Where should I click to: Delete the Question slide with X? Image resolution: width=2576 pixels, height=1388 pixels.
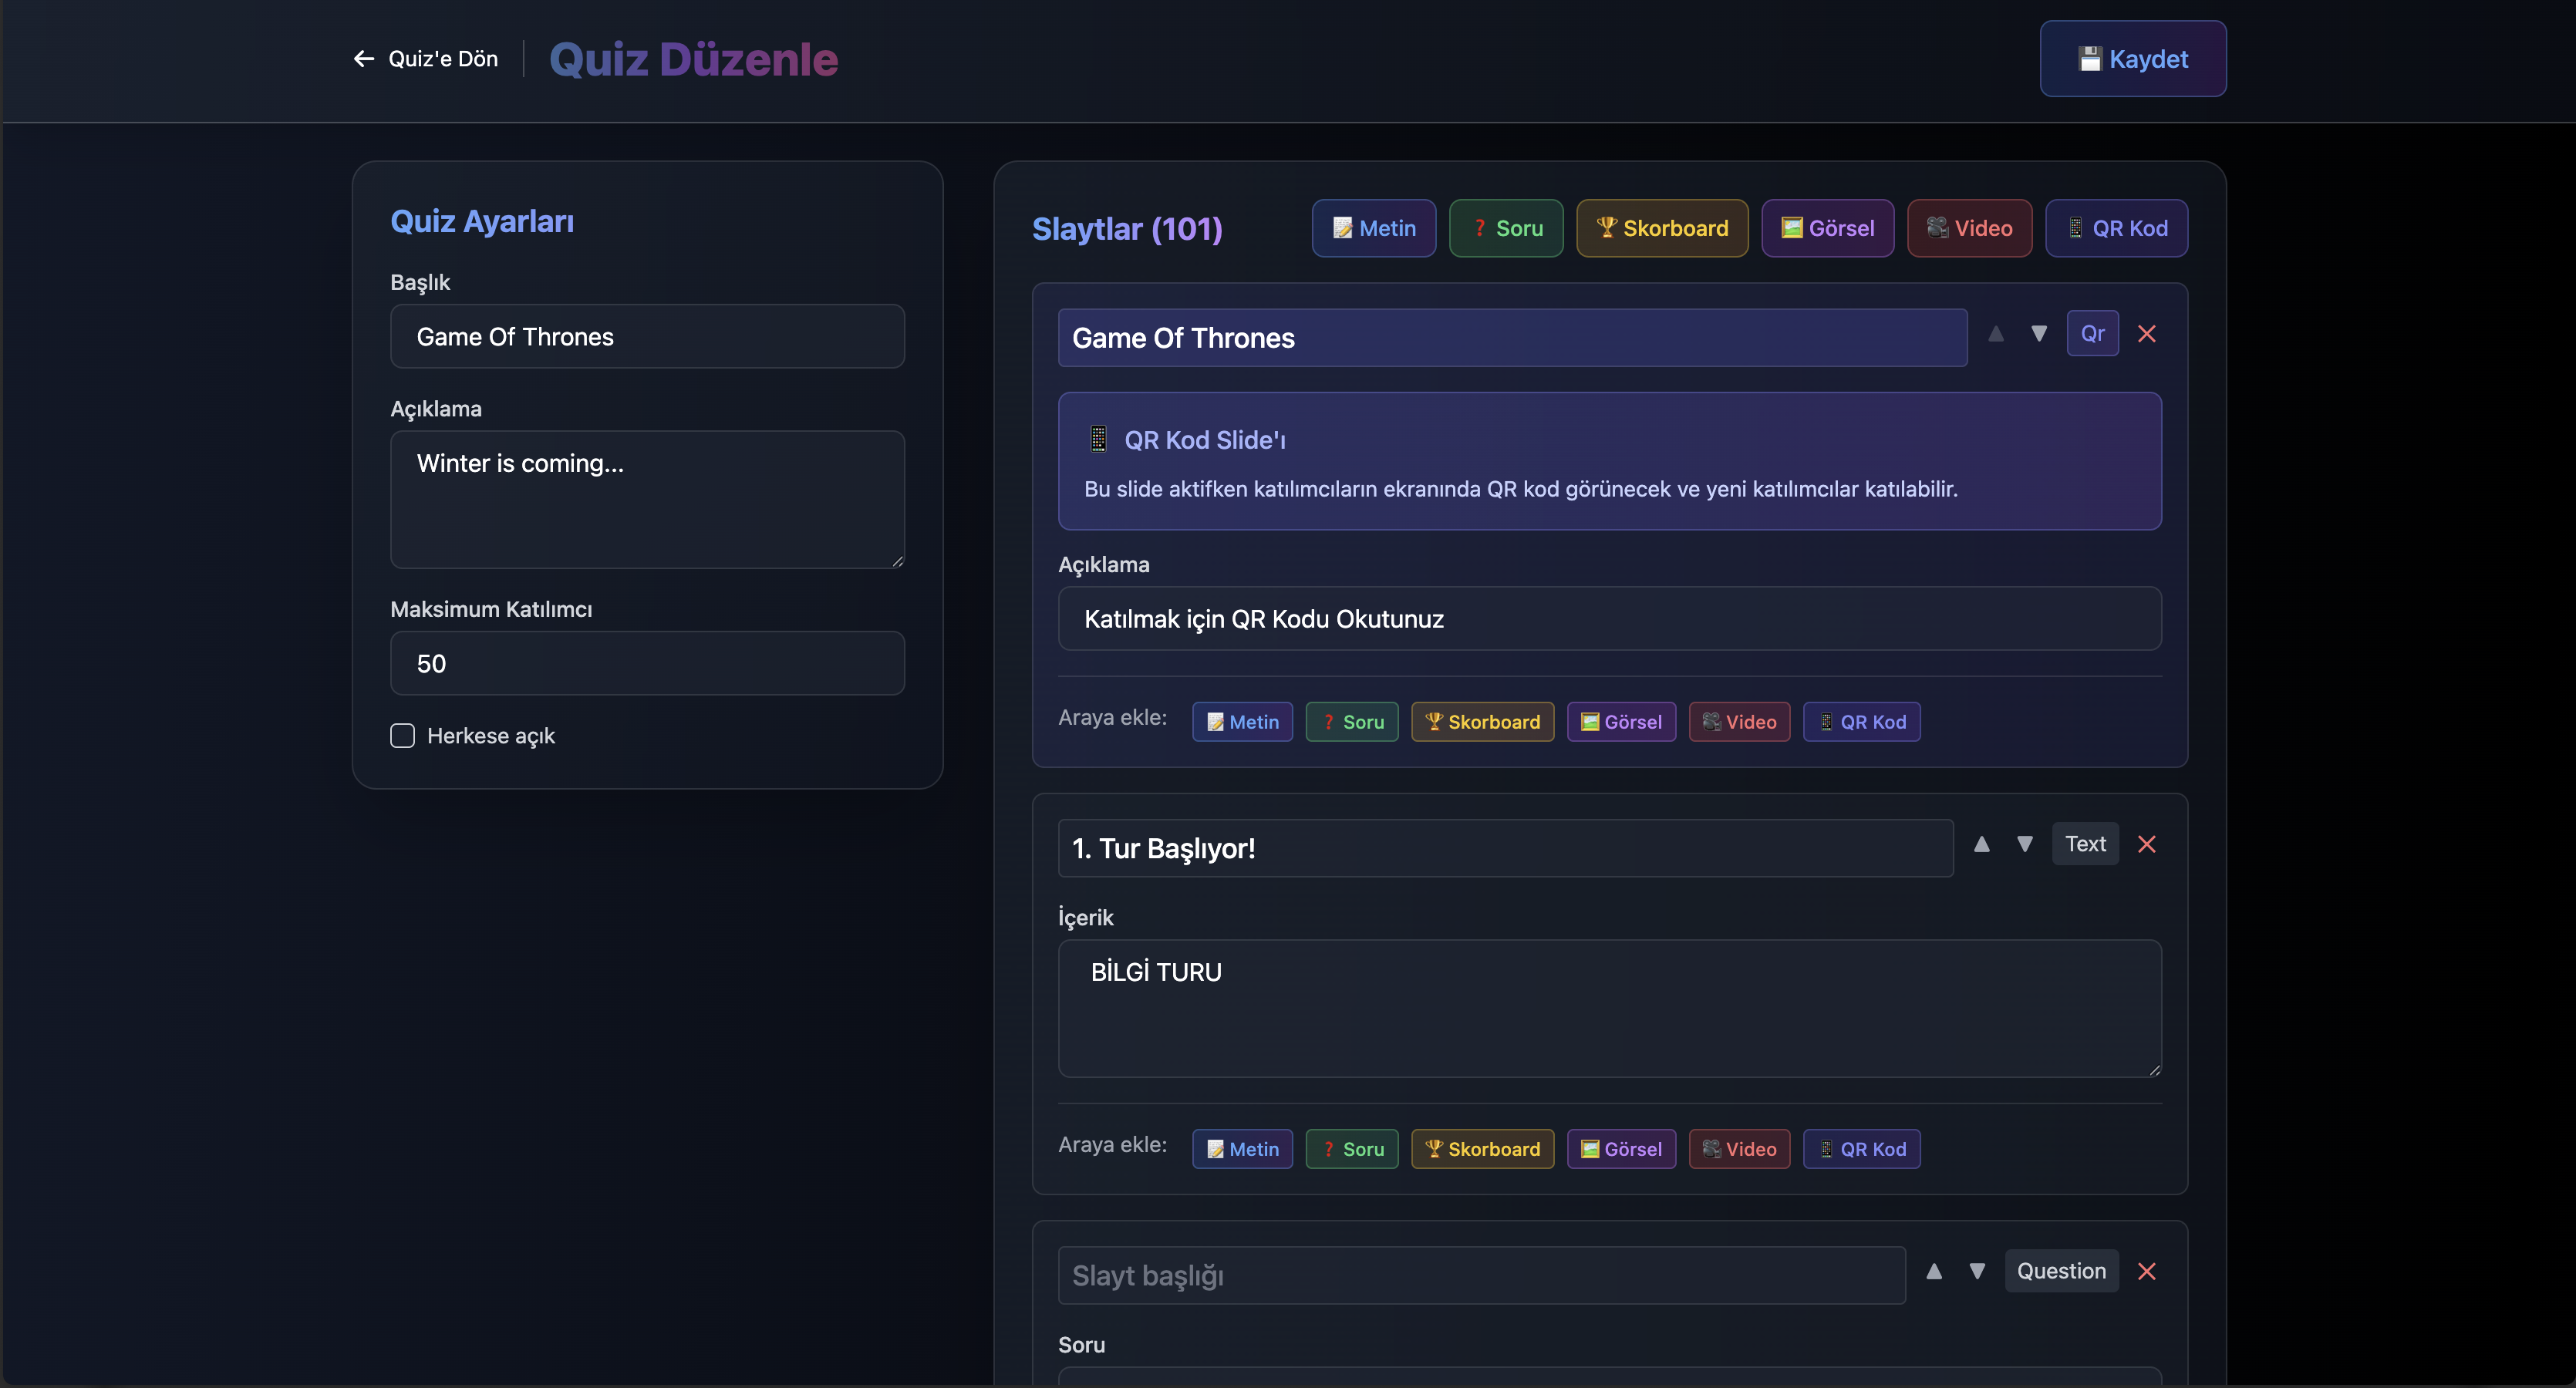pos(2146,1271)
